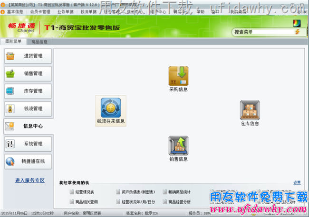Click 用户名称: 南明区侨联 in status bar
The width and height of the screenshot is (309, 217).
pyautogui.click(x=82, y=213)
